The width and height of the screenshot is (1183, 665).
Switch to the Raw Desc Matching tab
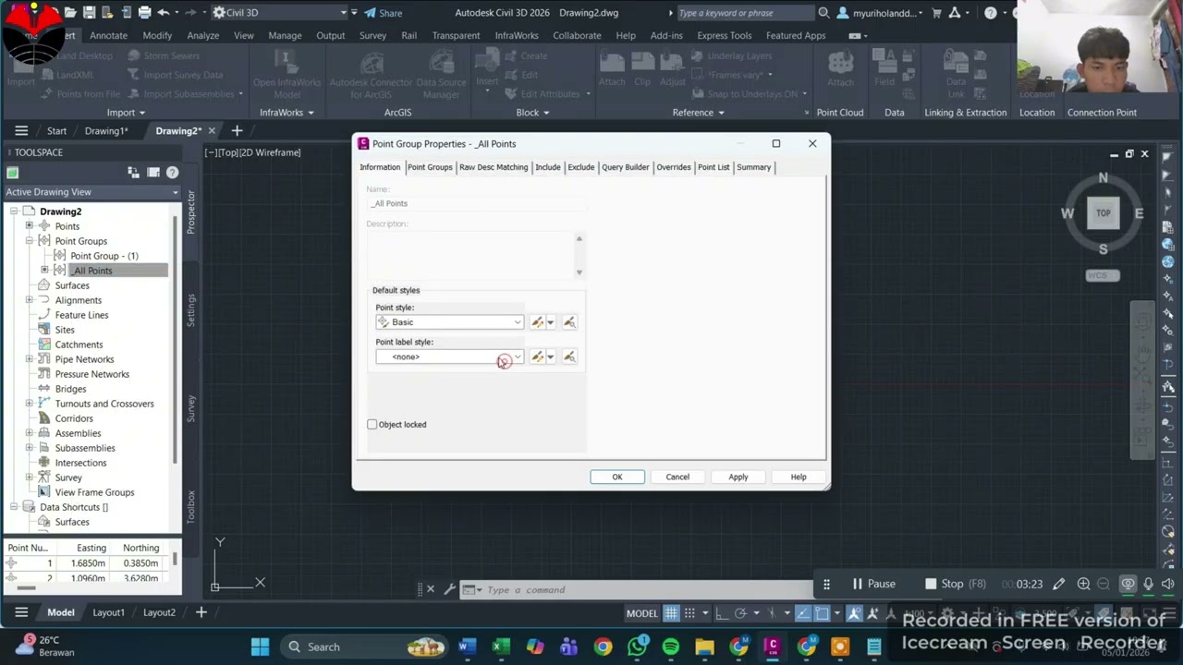(494, 167)
